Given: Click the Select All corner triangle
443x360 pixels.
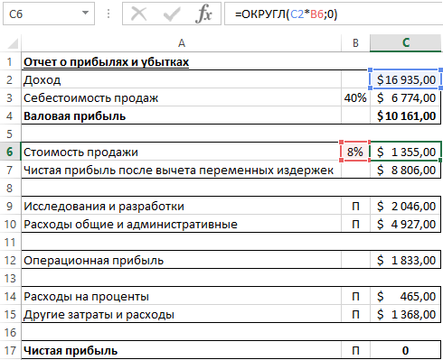Looking at the screenshot, I should [13, 43].
